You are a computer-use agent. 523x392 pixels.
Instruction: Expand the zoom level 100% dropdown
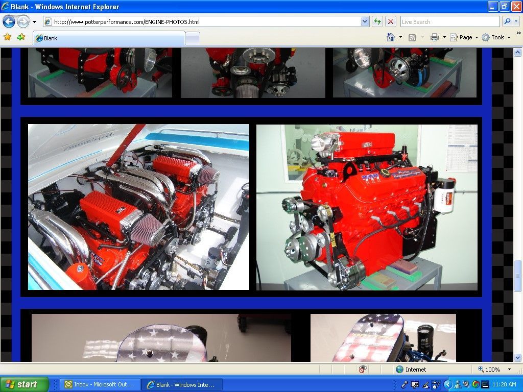click(509, 369)
